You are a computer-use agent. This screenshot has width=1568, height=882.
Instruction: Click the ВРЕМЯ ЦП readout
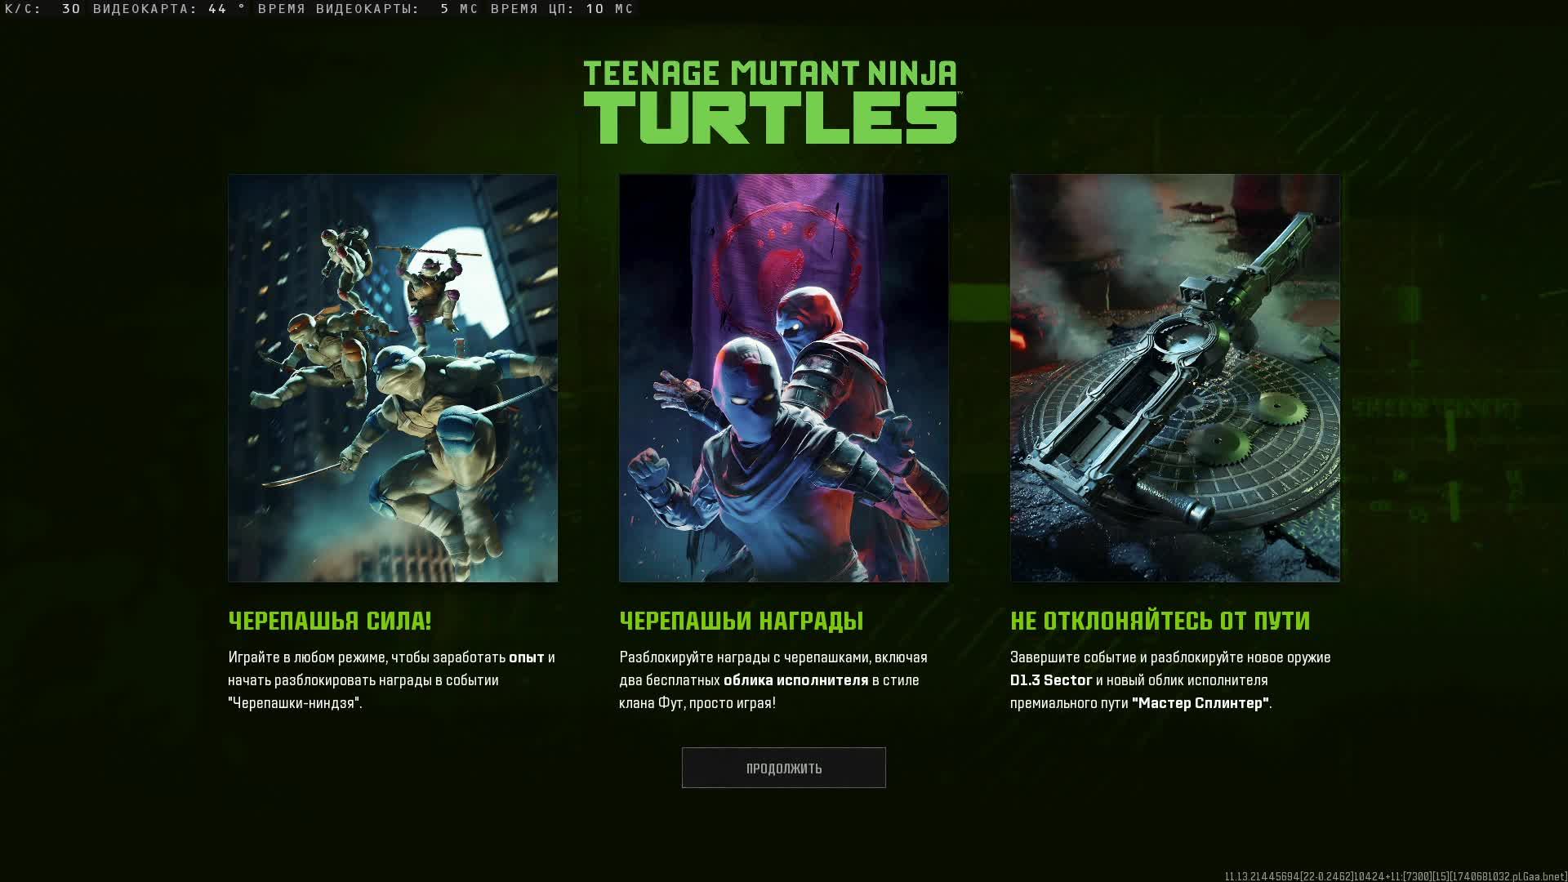tap(561, 9)
